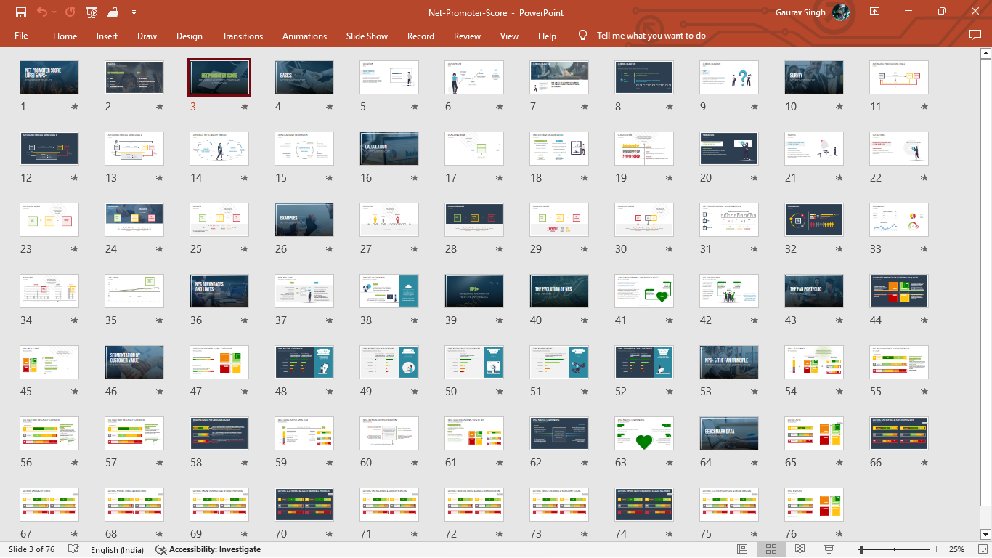Image resolution: width=992 pixels, height=558 pixels.
Task: Switch to Normal view icon
Action: point(742,549)
